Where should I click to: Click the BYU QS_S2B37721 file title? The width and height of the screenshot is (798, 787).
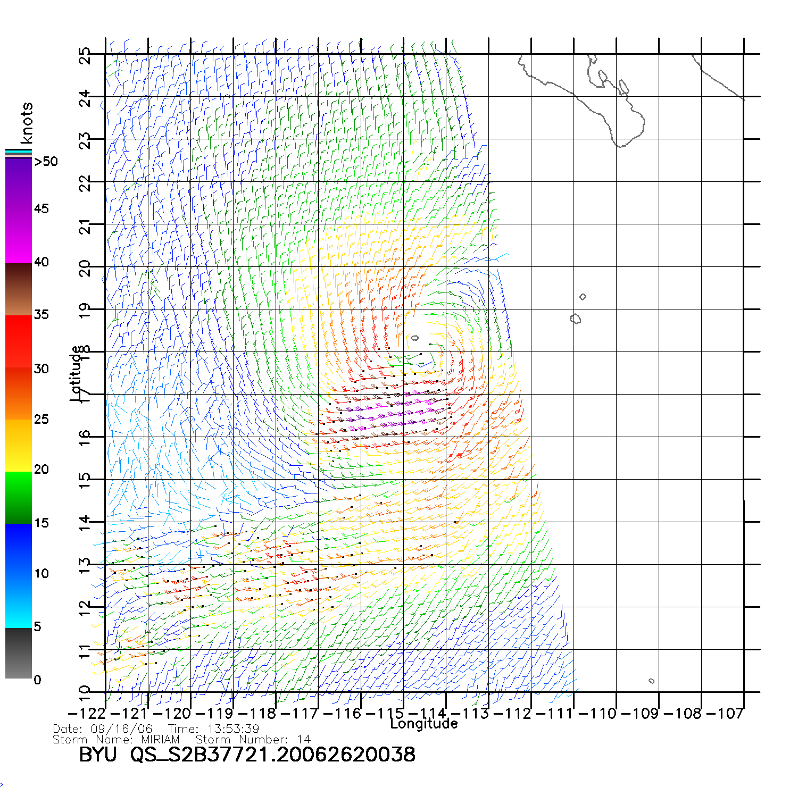247,755
